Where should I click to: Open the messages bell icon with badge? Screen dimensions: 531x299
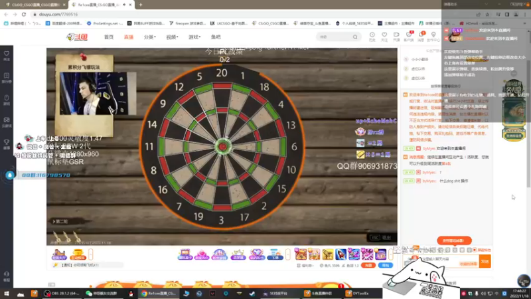pos(421,37)
